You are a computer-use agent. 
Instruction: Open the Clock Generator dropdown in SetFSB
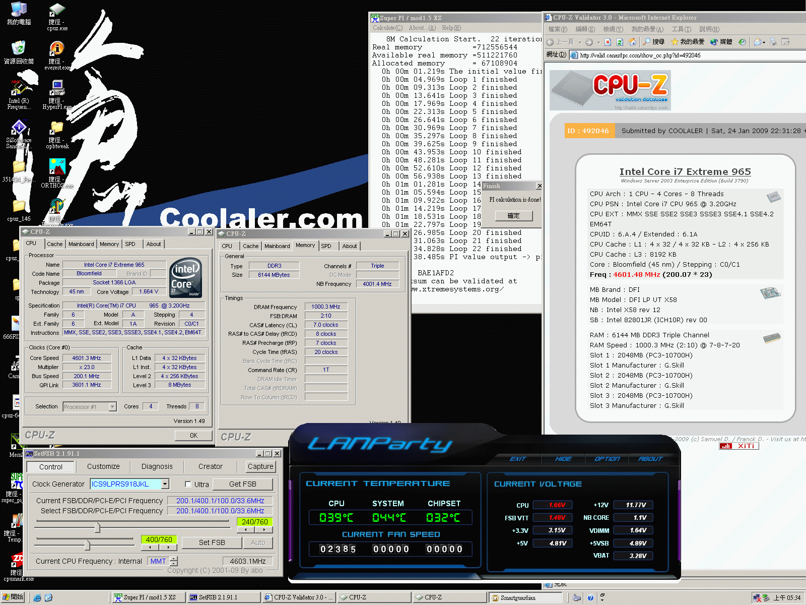(165, 484)
